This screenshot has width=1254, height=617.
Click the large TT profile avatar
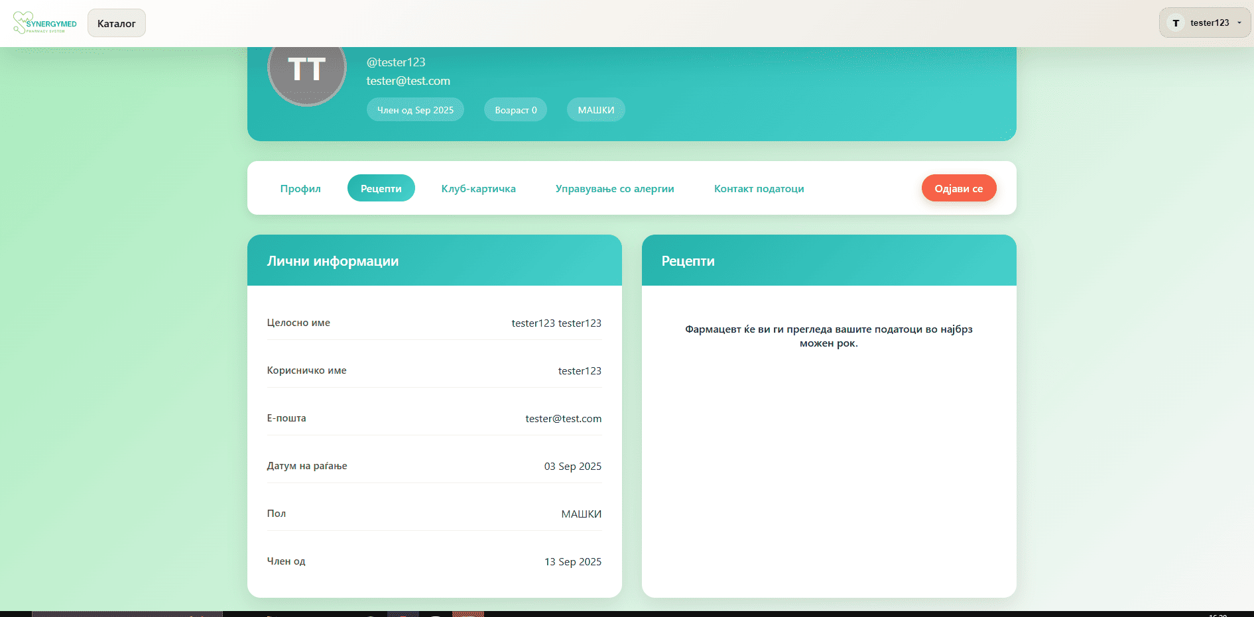click(306, 70)
